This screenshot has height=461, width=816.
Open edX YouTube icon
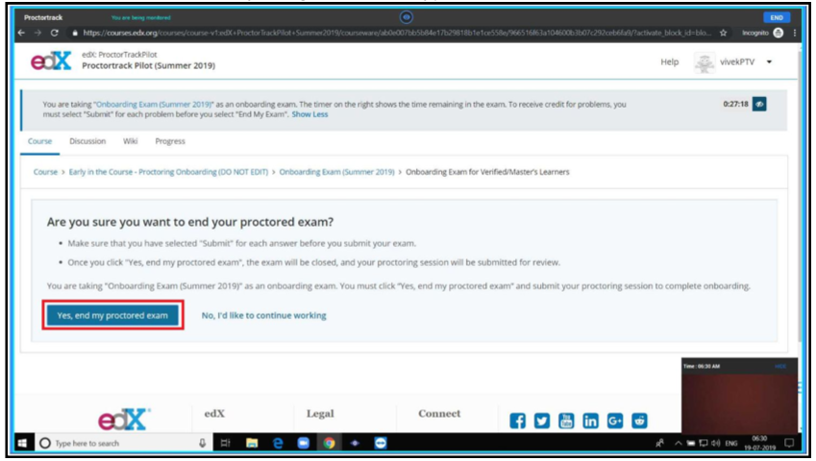pyautogui.click(x=566, y=421)
